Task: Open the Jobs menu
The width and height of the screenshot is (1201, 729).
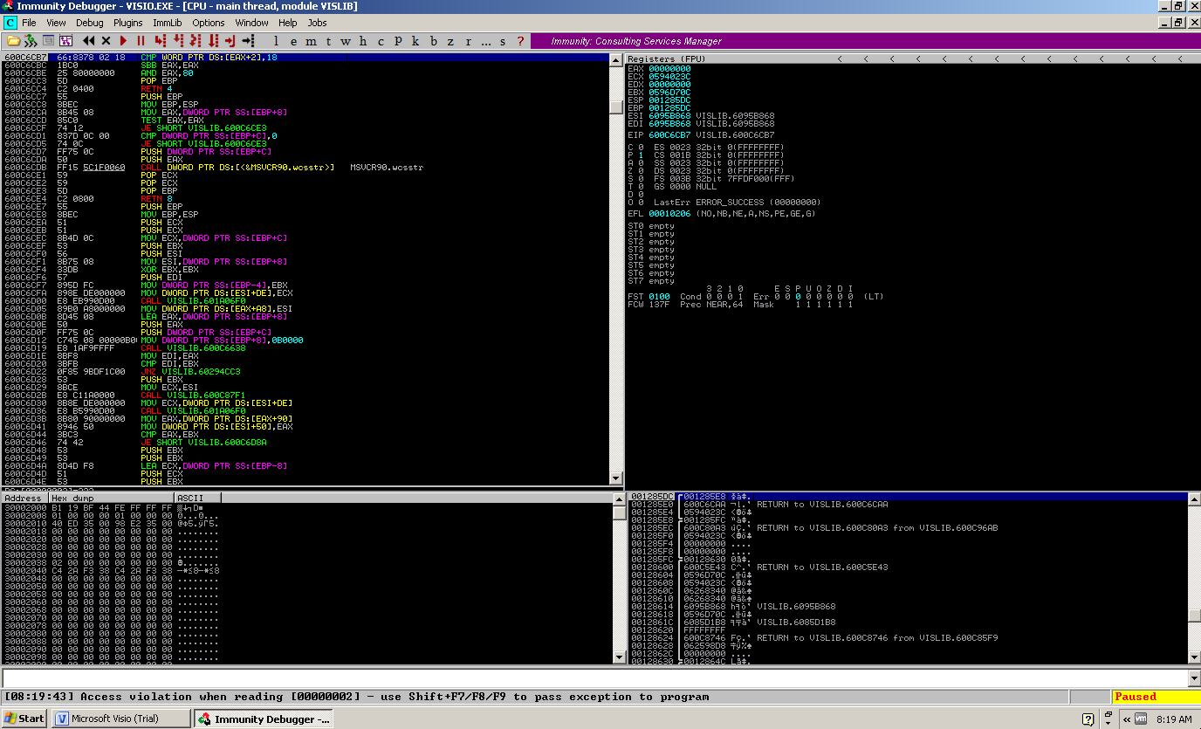Action: coord(318,23)
